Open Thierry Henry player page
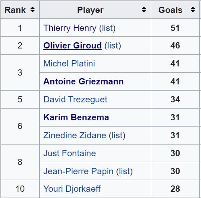201x198 pixels. pos(70,28)
